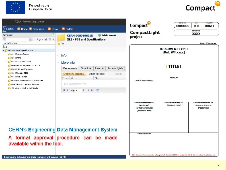The height and width of the screenshot is (170, 226).
Task: Click the refresh icon in Navigator toolbar
Action: [x=53, y=39]
